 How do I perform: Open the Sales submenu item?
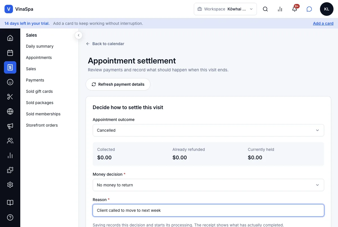point(31,69)
